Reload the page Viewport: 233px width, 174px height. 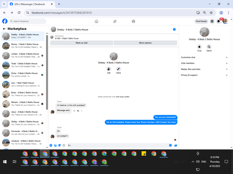coord(19,13)
